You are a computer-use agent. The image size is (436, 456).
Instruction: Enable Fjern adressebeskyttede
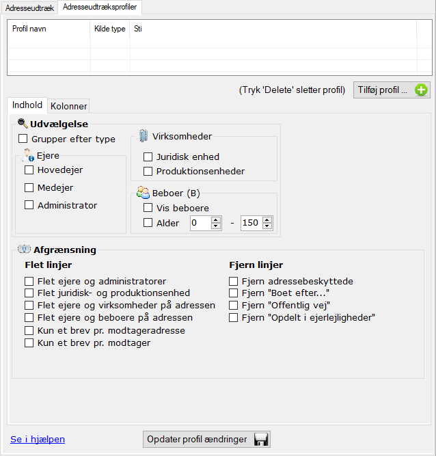[234, 281]
